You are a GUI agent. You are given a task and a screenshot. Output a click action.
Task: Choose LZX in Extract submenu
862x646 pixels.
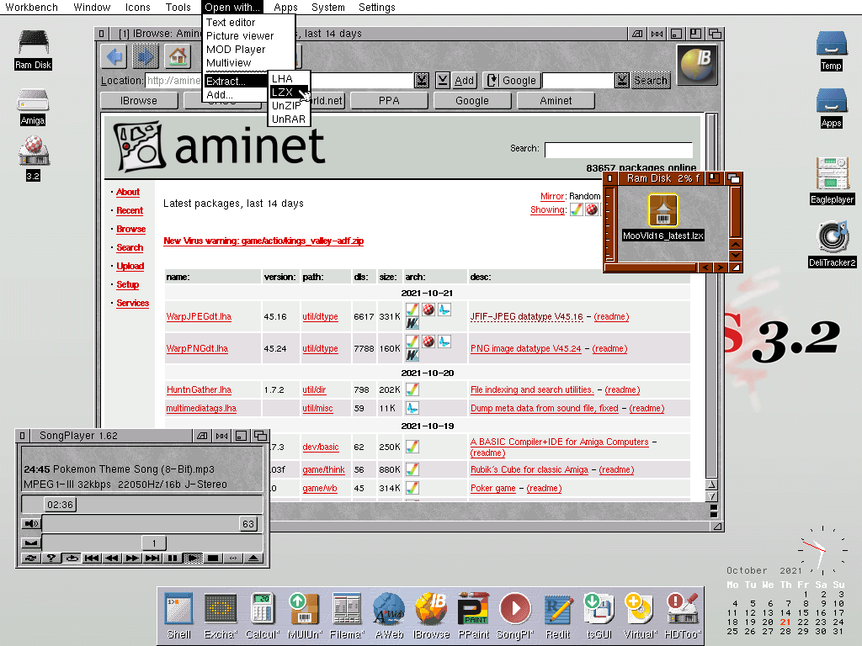pos(290,93)
